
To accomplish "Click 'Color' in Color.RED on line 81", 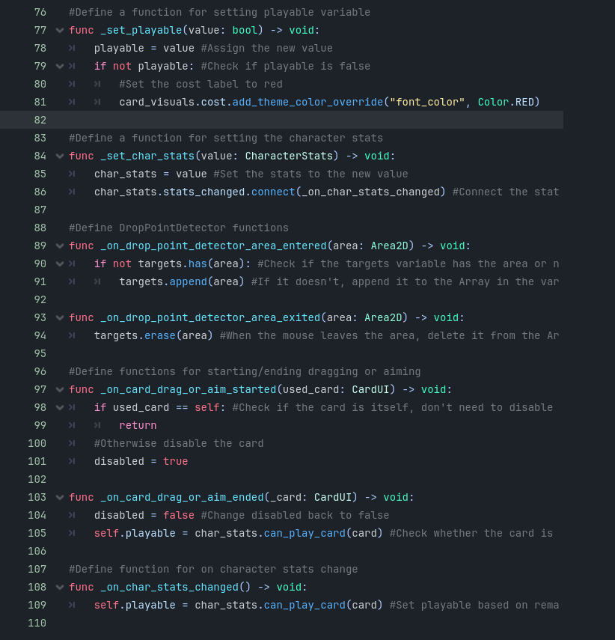I will pyautogui.click(x=493, y=102).
